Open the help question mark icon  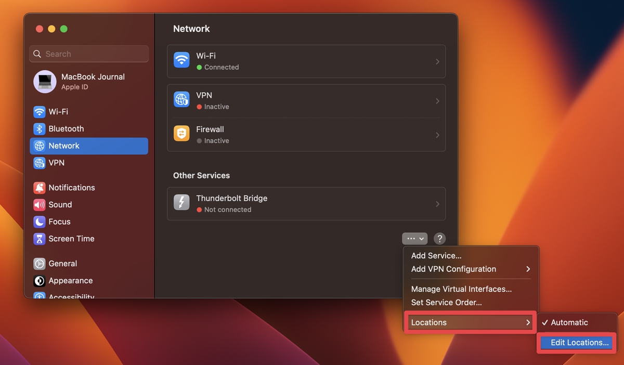(439, 238)
